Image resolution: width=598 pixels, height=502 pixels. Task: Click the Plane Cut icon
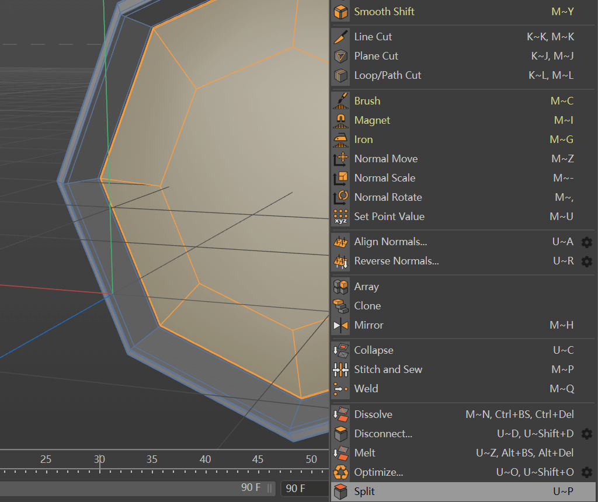point(340,56)
